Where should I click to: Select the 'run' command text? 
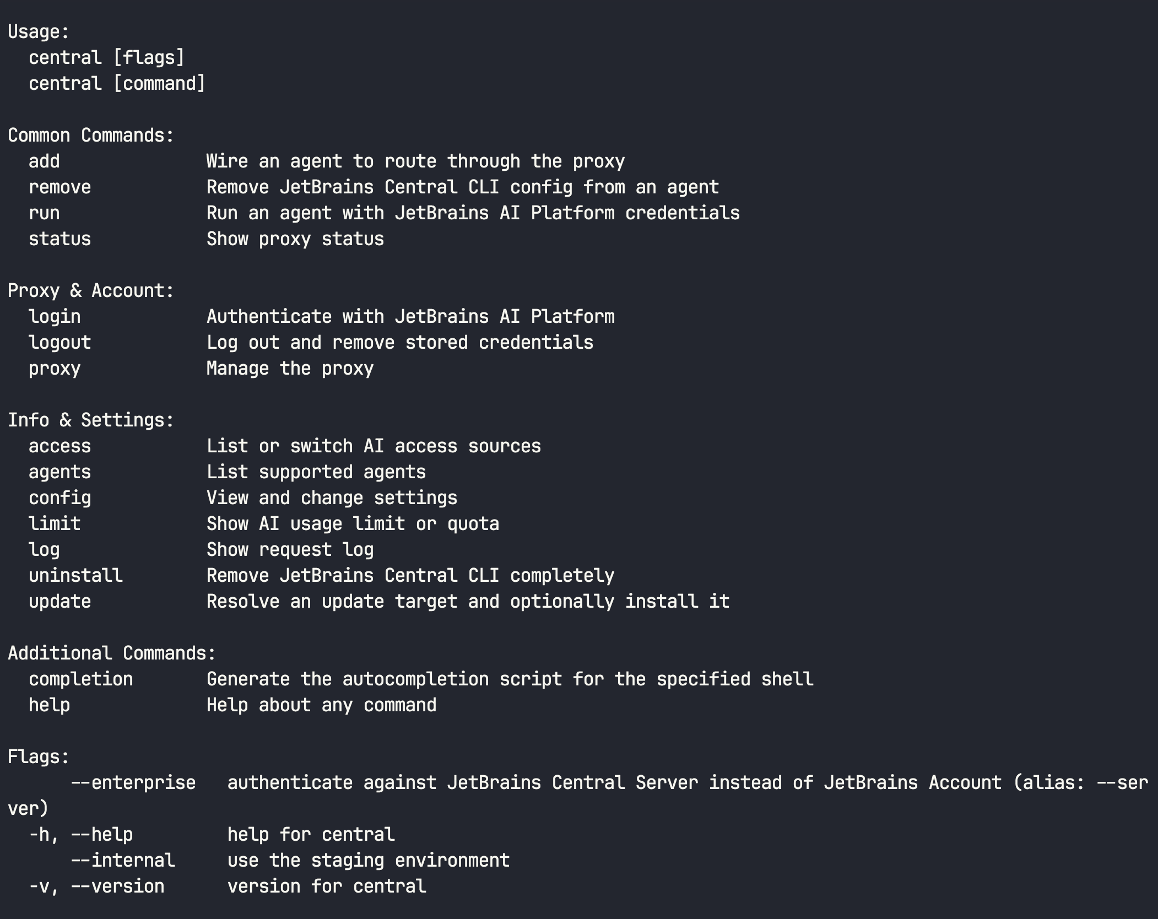click(44, 213)
